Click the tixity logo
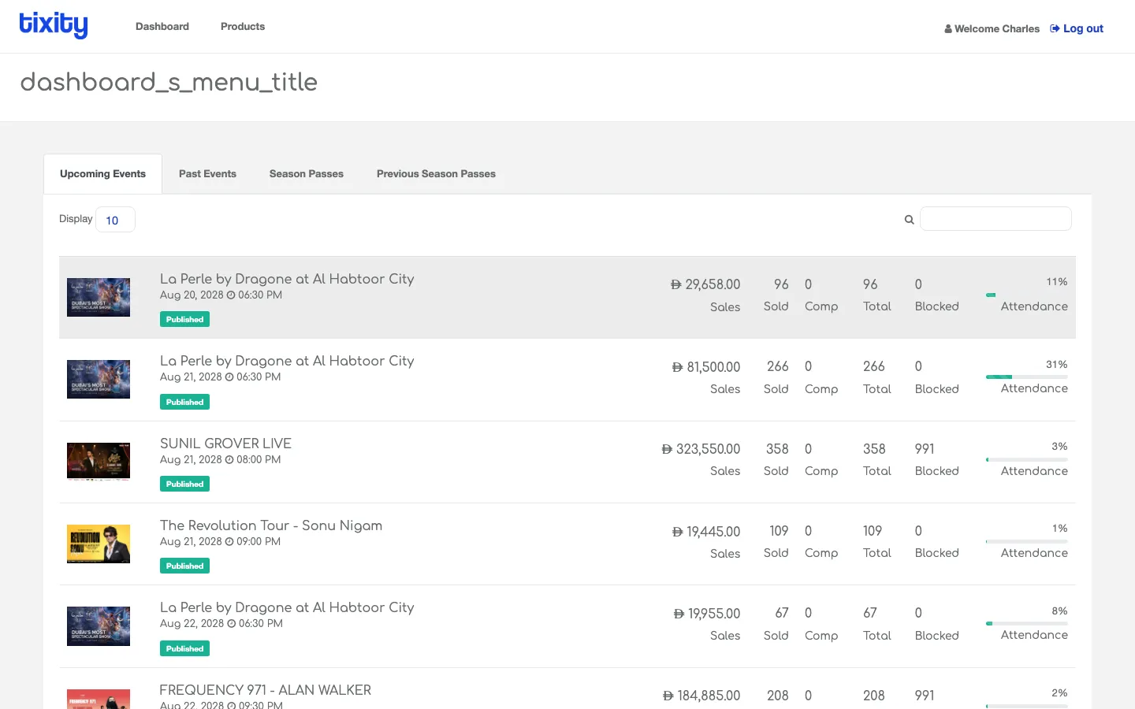1135x709 pixels. (54, 25)
